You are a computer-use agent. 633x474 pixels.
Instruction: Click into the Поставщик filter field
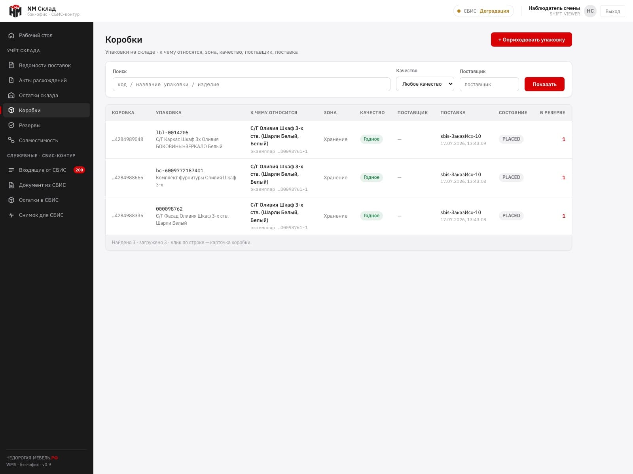click(489, 85)
